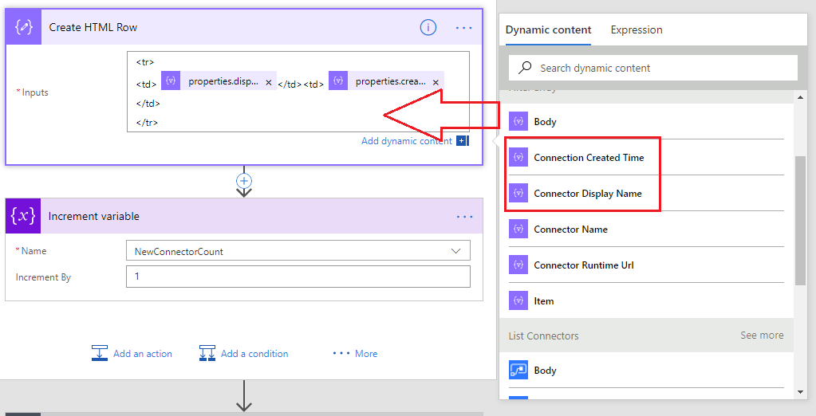Image resolution: width=816 pixels, height=416 pixels.
Task: Click the Create HTML Row compose icon
Action: (x=22, y=27)
